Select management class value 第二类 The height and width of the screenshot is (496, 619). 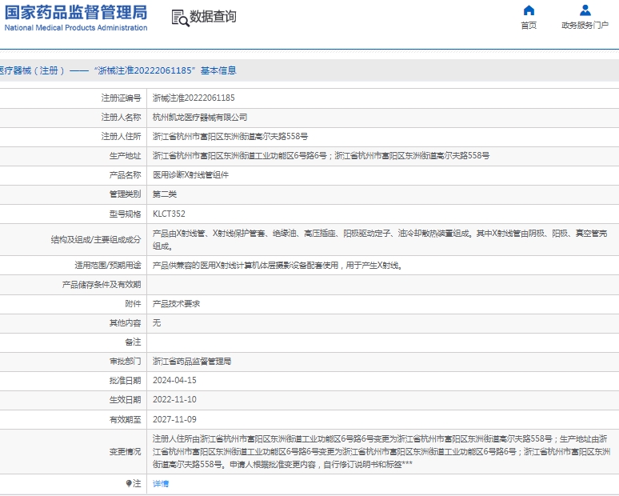click(x=165, y=194)
